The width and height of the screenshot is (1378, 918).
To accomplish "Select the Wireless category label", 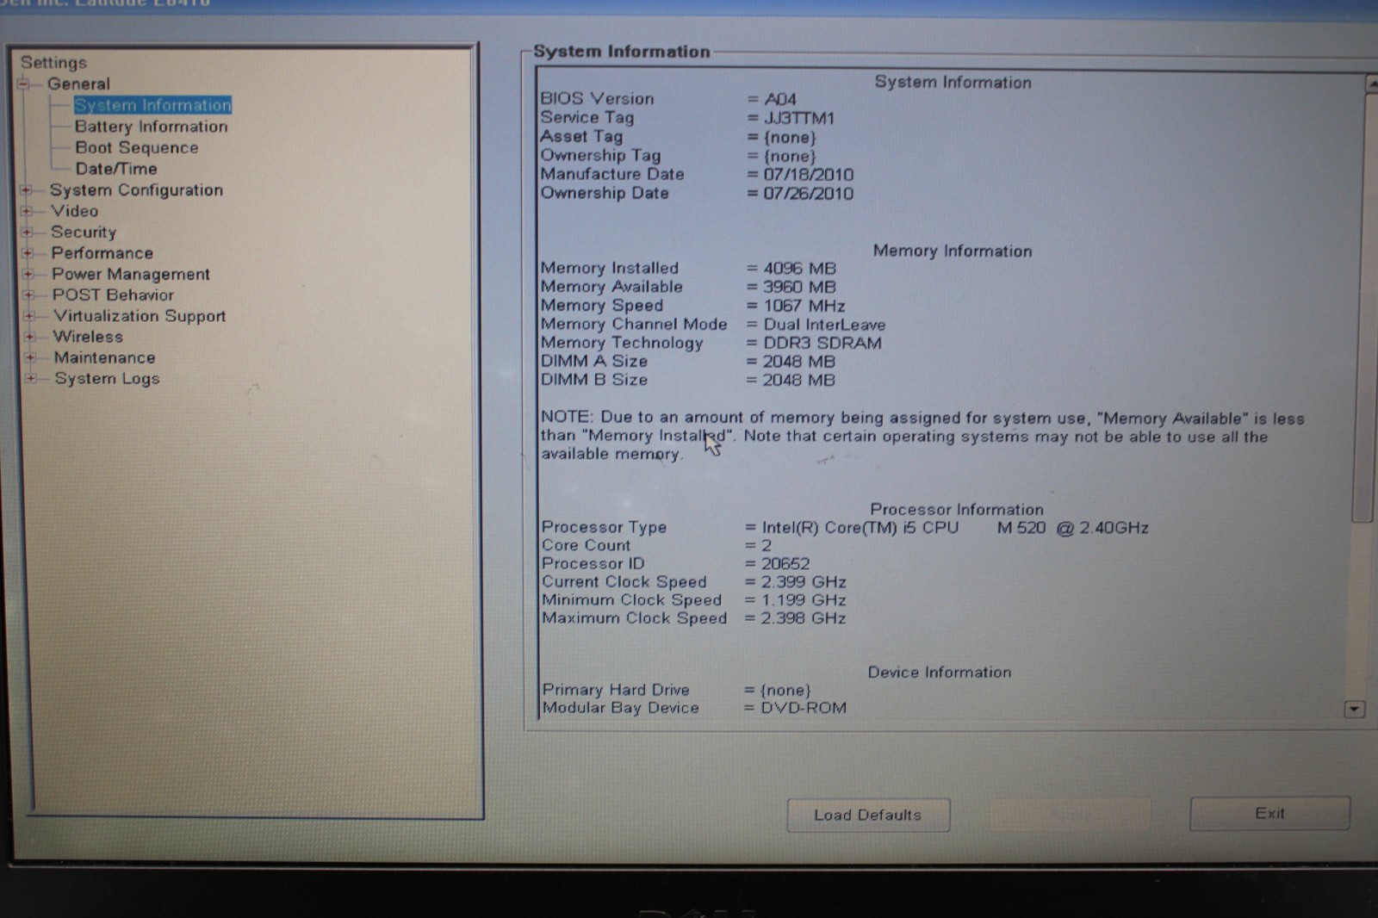I will pos(88,337).
